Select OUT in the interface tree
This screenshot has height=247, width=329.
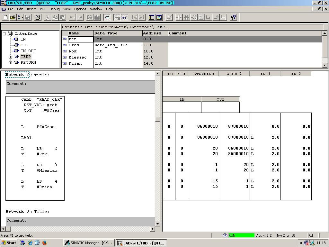[24, 45]
